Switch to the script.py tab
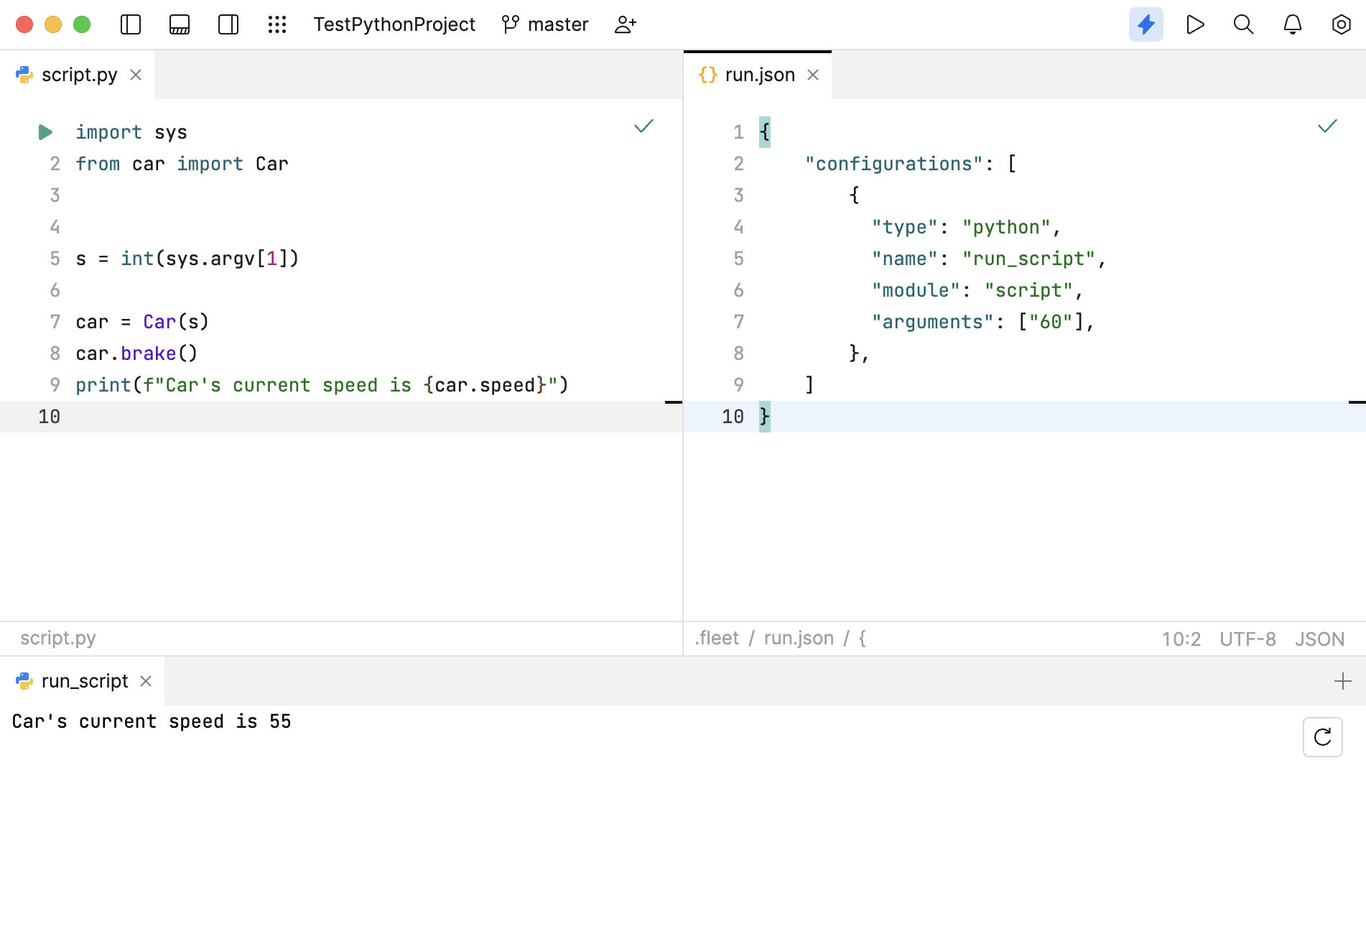This screenshot has height=944, width=1366. pos(79,74)
